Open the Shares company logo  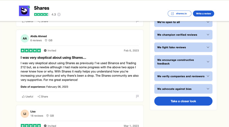click(x=24, y=11)
